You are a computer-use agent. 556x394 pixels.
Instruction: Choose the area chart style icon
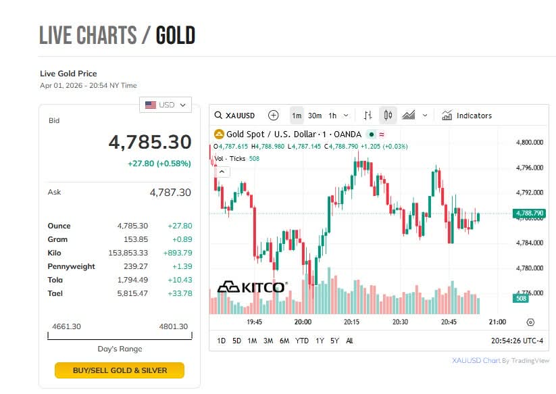coord(408,116)
